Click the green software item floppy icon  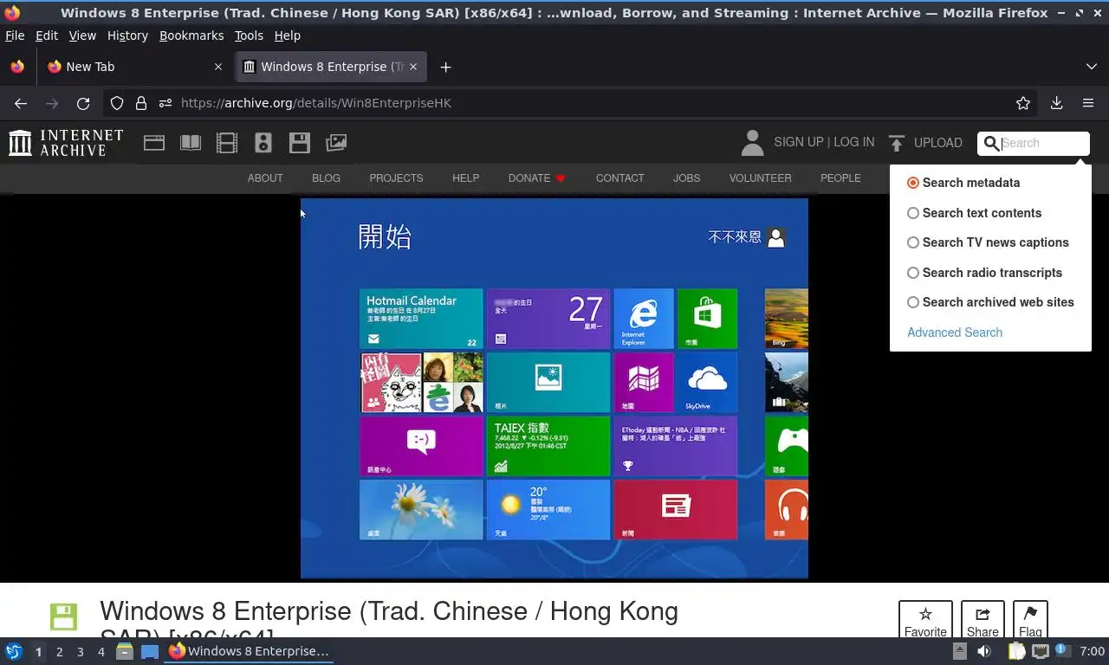point(63,617)
